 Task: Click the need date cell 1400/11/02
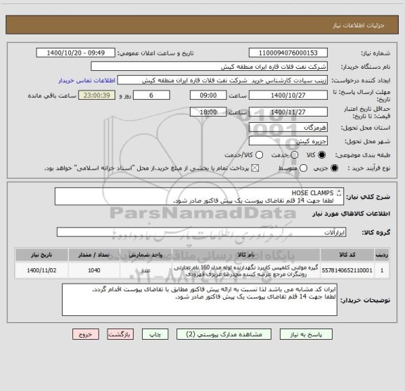(x=41, y=270)
